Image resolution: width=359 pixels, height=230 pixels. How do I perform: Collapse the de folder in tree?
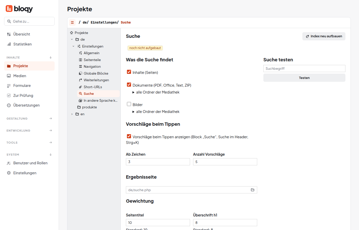pos(72,39)
